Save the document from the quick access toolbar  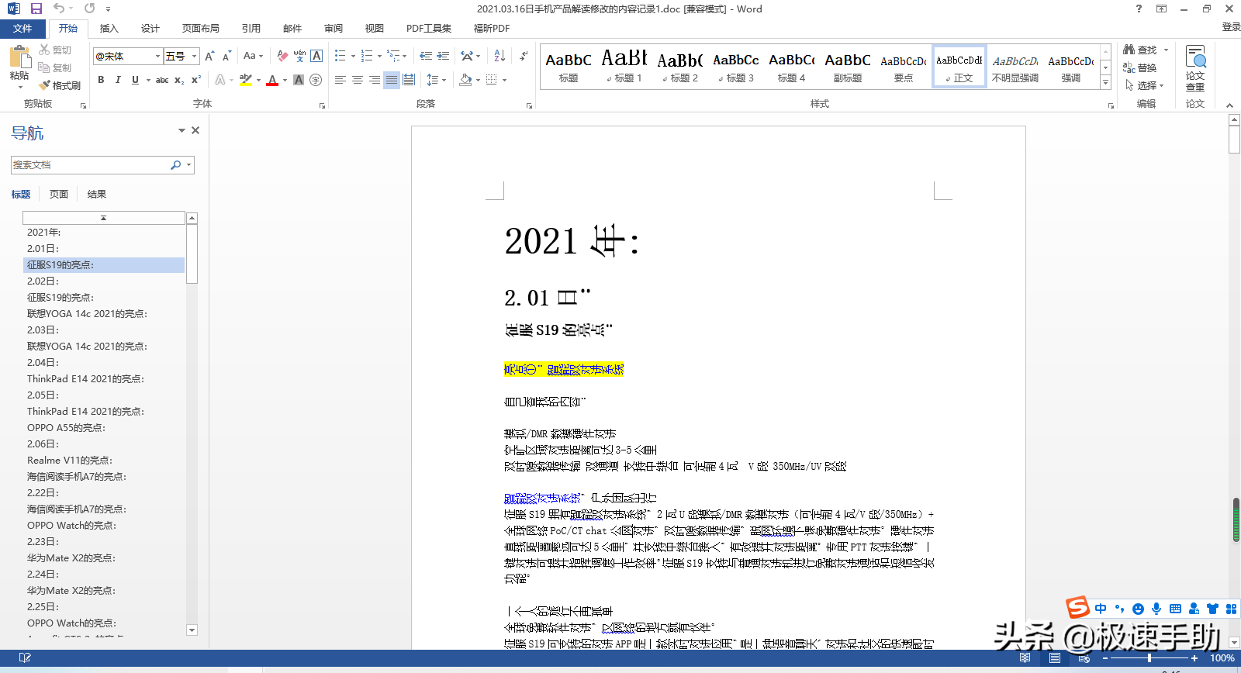(36, 9)
